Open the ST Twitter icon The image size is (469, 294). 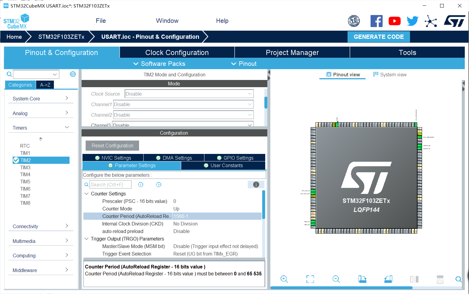click(413, 21)
